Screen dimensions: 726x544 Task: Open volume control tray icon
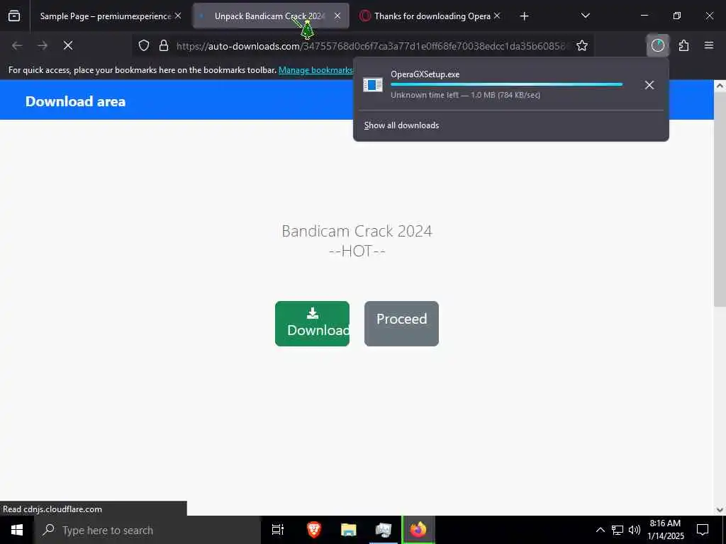click(635, 530)
